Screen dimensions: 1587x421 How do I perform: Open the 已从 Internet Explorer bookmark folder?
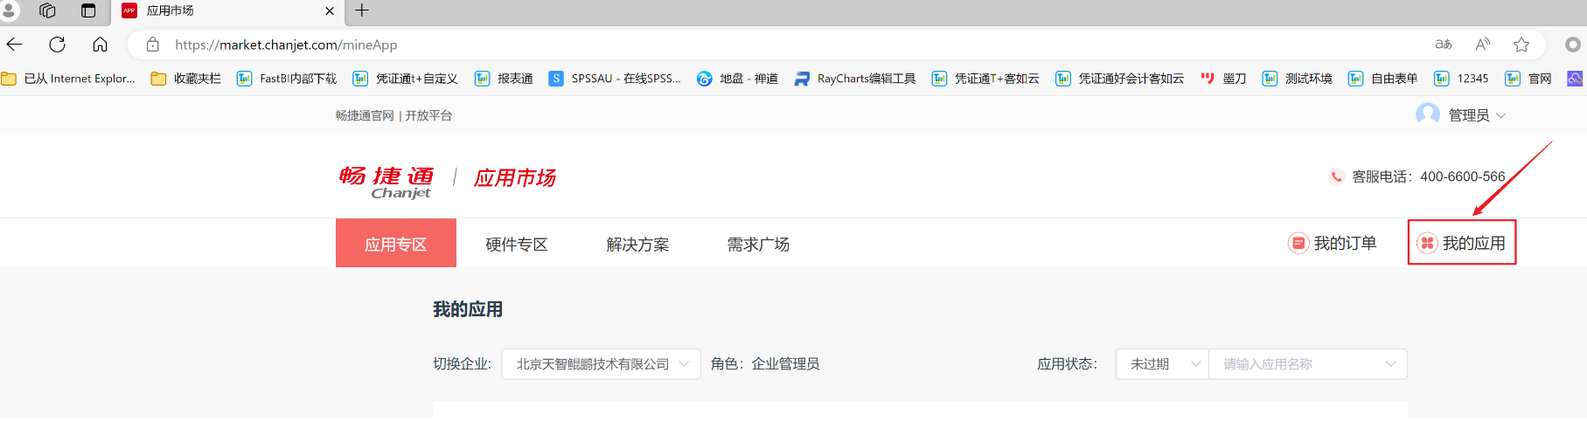pos(69,79)
